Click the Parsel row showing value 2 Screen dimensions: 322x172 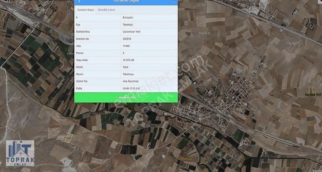(x=126, y=53)
